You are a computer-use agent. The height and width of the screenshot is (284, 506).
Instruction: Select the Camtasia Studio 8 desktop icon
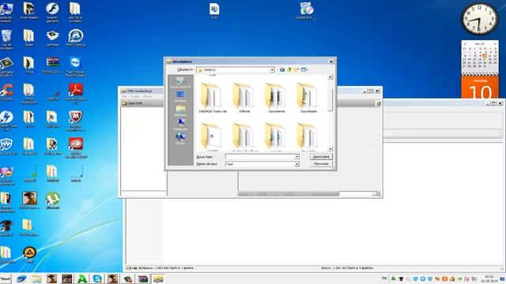(x=6, y=66)
